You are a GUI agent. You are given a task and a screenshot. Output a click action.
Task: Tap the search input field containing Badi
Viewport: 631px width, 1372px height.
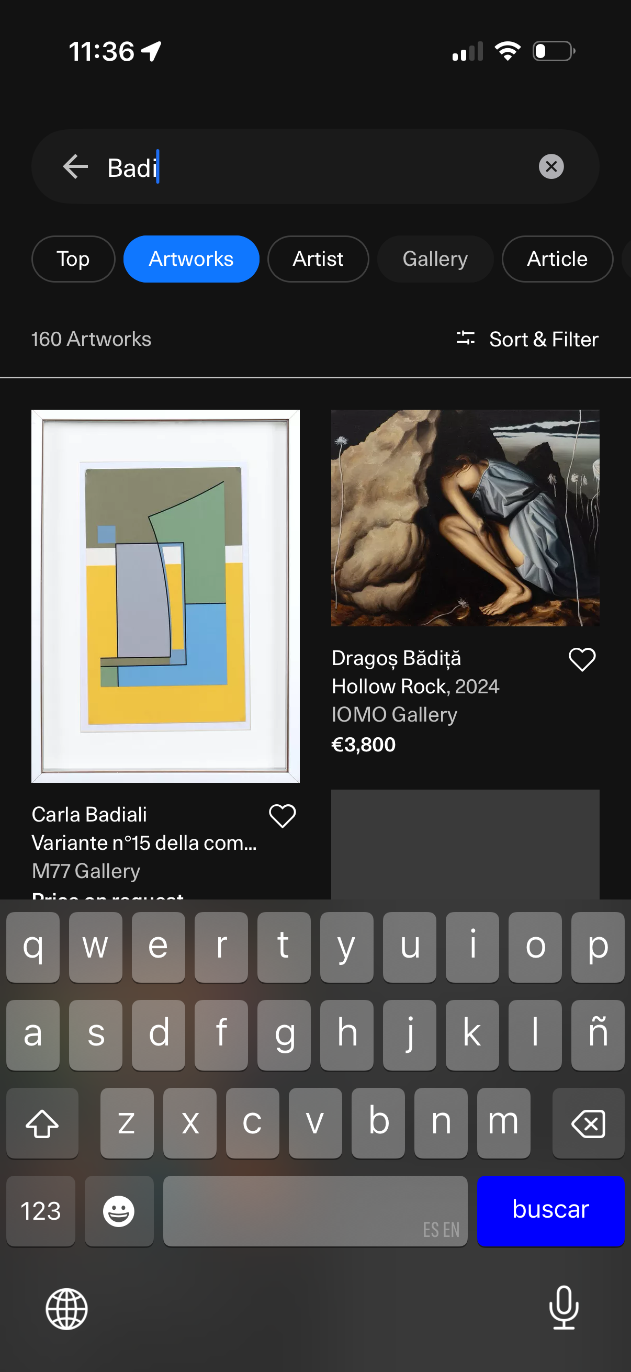click(x=320, y=167)
